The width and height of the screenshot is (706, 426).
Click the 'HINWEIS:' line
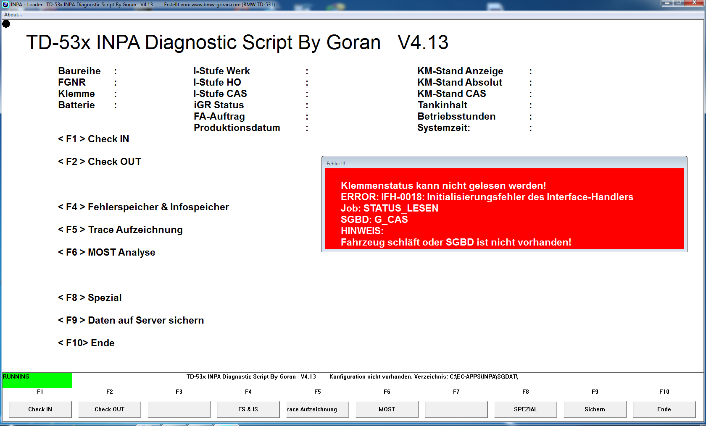click(362, 231)
